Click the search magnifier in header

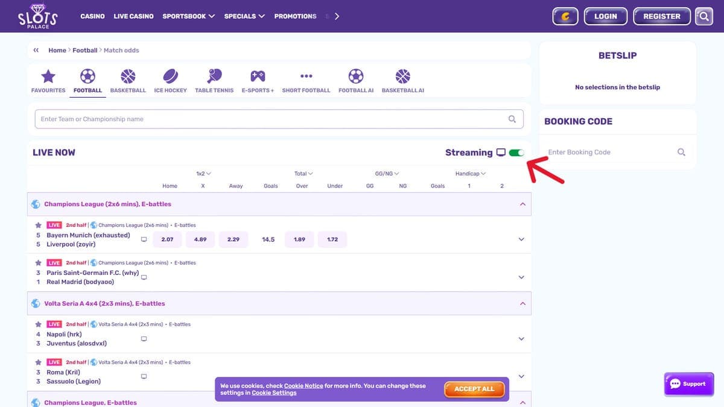(703, 16)
